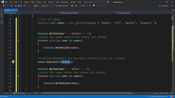This screenshot has height=98, width=175.
Task: Click the feedback person icon next to Live Share
Action: click(x=172, y=6)
